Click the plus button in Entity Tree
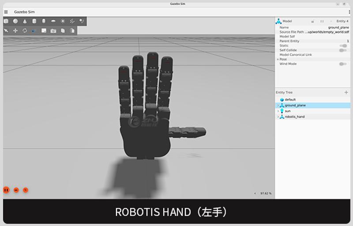 (346, 92)
